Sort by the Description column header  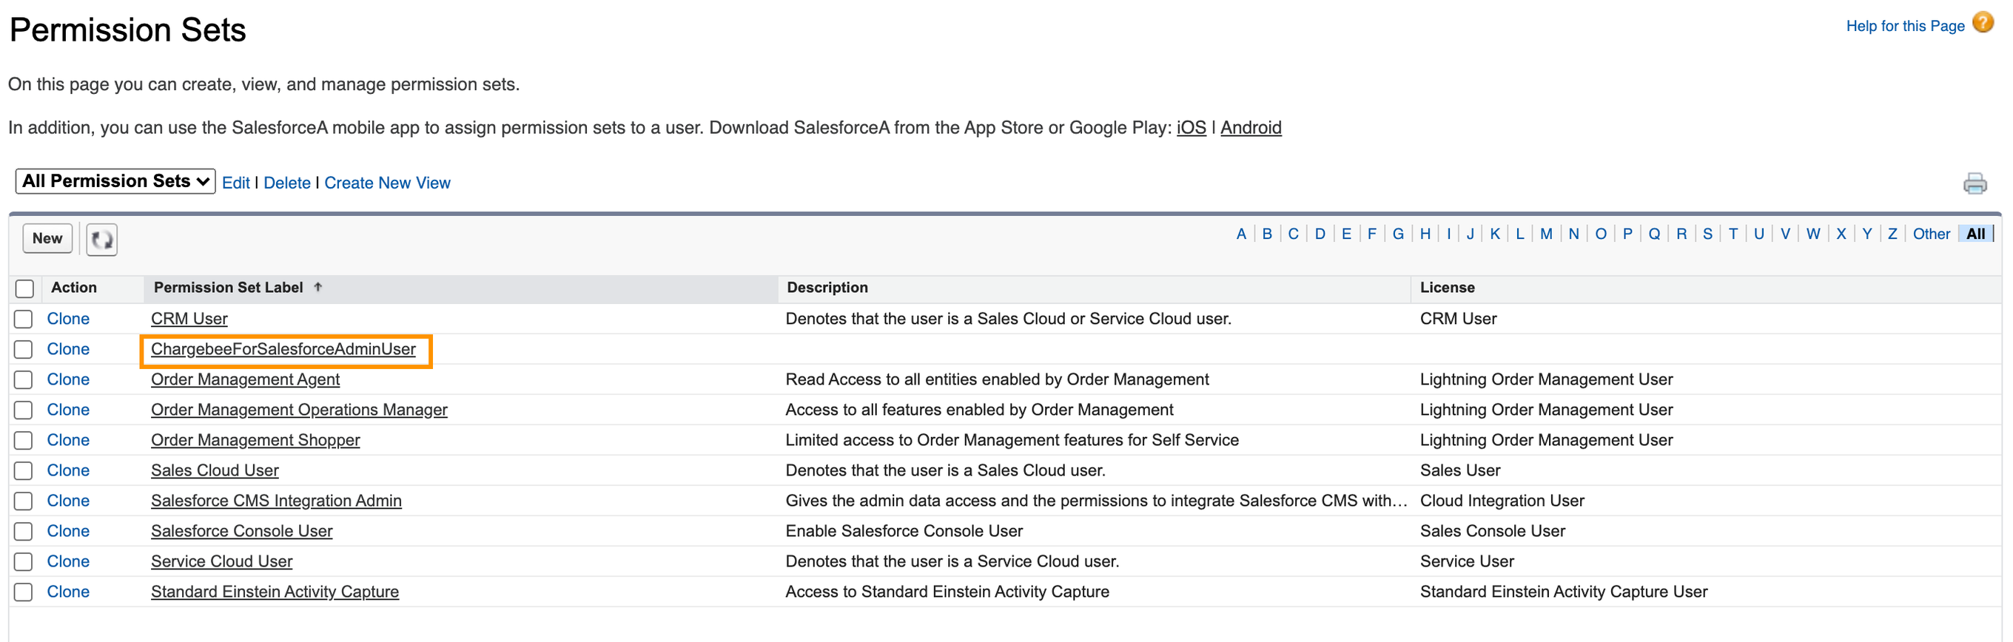click(827, 288)
